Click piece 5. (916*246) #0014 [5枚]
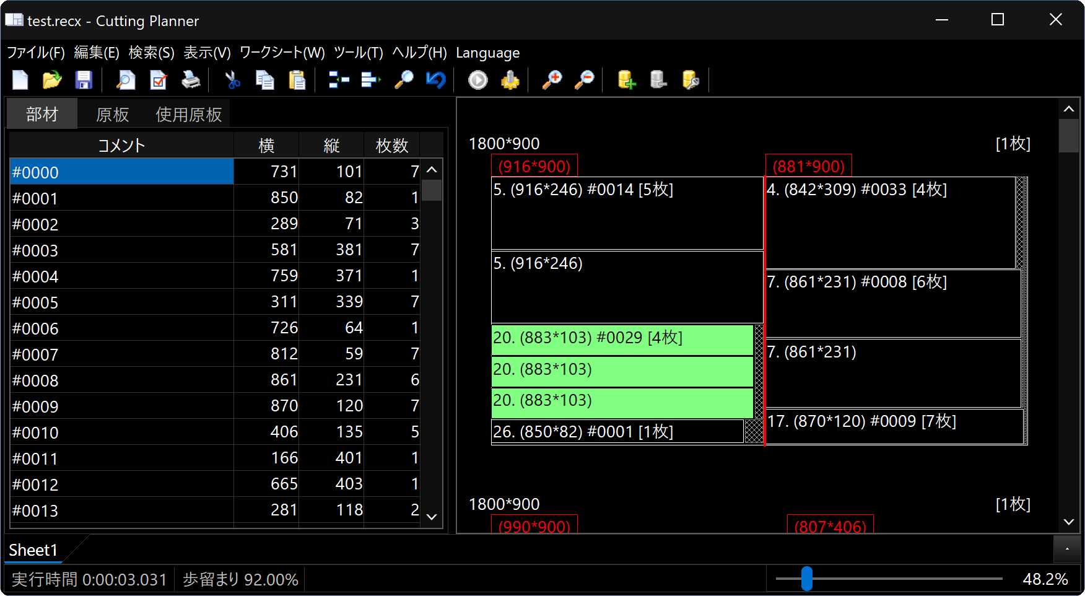 pos(627,214)
